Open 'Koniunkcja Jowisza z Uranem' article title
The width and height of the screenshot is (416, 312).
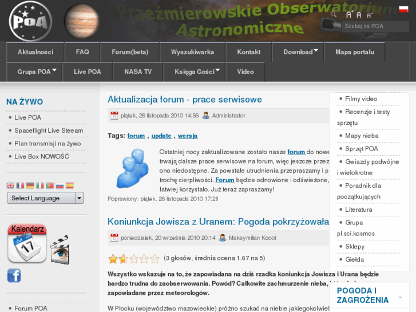[219, 222]
